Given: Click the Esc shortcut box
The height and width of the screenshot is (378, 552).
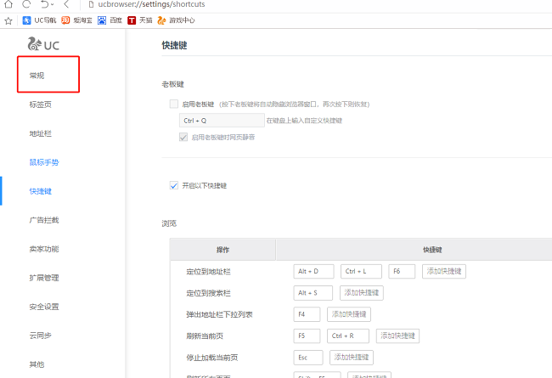Looking at the screenshot, I should click(x=308, y=358).
